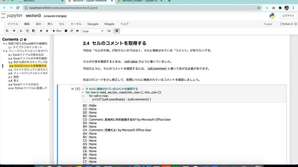This screenshot has height=167, width=298.
Task: Insert a cell below with plus icon
Action: tap(14, 31)
